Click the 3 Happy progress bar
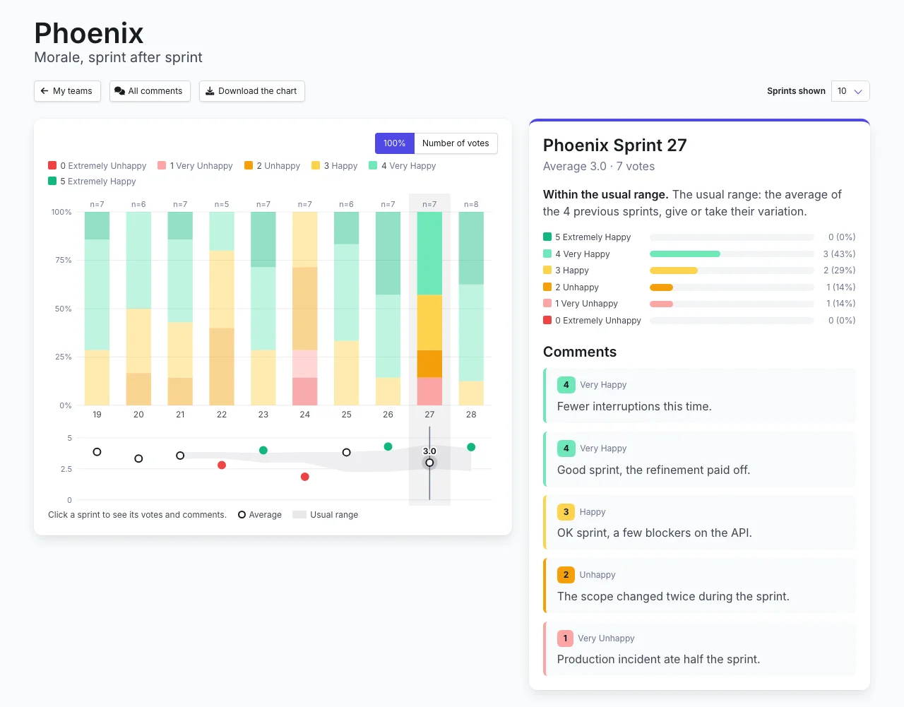Viewport: 904px width, 707px height. pos(732,271)
